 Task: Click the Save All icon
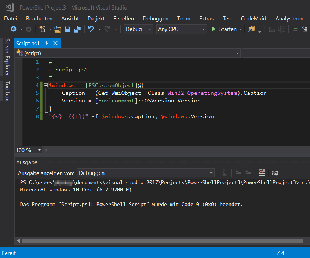point(77,29)
